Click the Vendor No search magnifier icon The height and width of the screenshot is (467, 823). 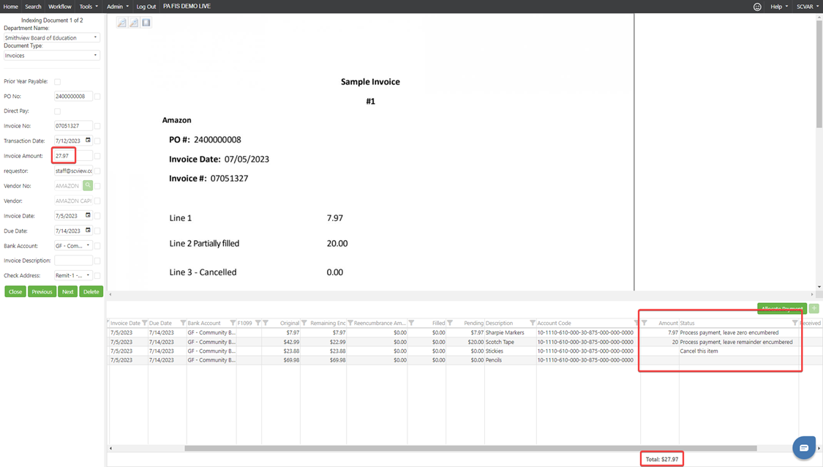[x=88, y=186]
